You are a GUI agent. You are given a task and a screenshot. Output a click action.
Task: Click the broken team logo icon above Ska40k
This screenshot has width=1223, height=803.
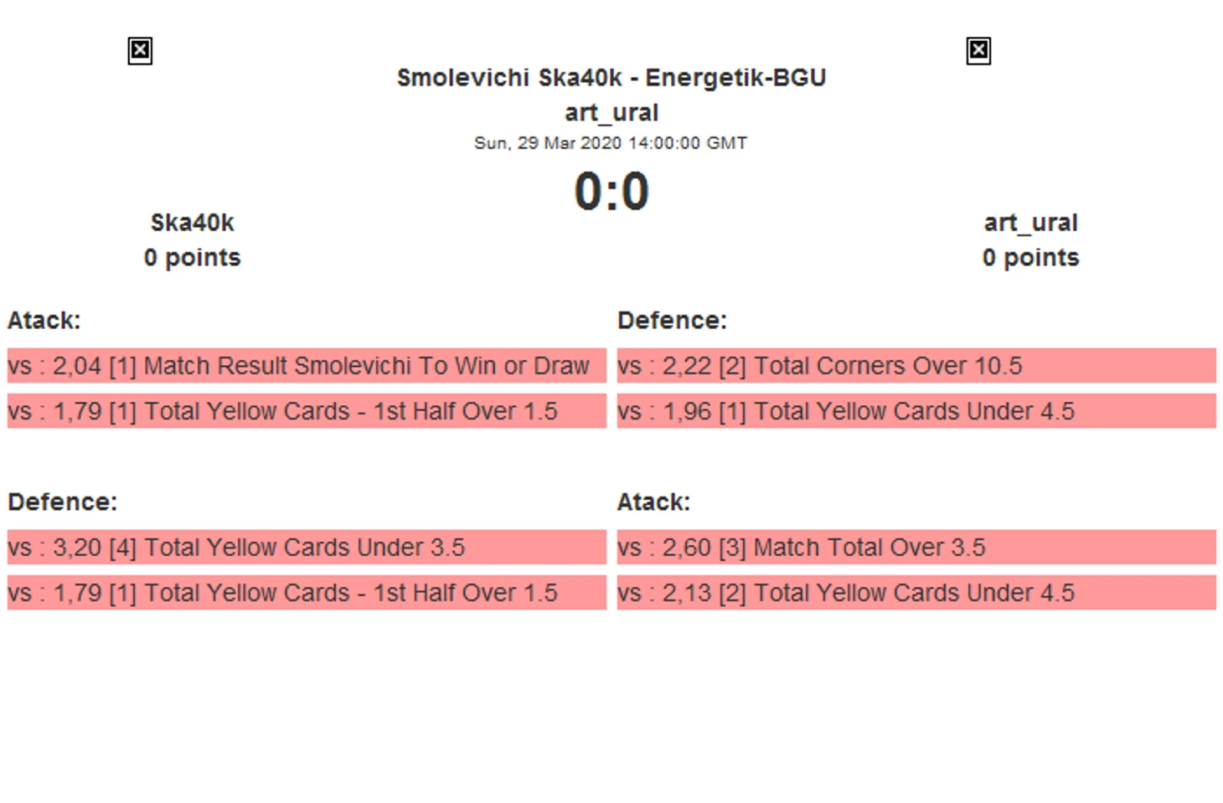[140, 51]
